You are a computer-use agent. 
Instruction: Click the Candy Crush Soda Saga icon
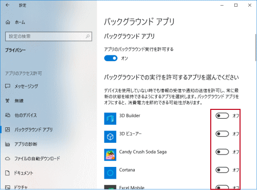110,155
